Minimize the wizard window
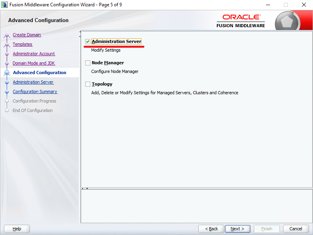Viewport: 313px width, 235px height. [x=268, y=5]
